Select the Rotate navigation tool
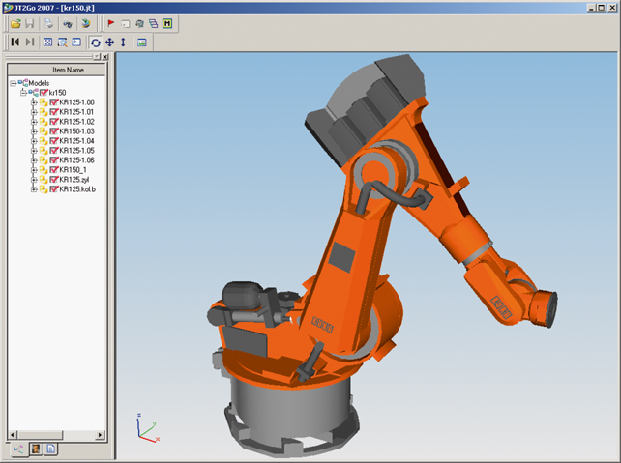 tap(96, 42)
